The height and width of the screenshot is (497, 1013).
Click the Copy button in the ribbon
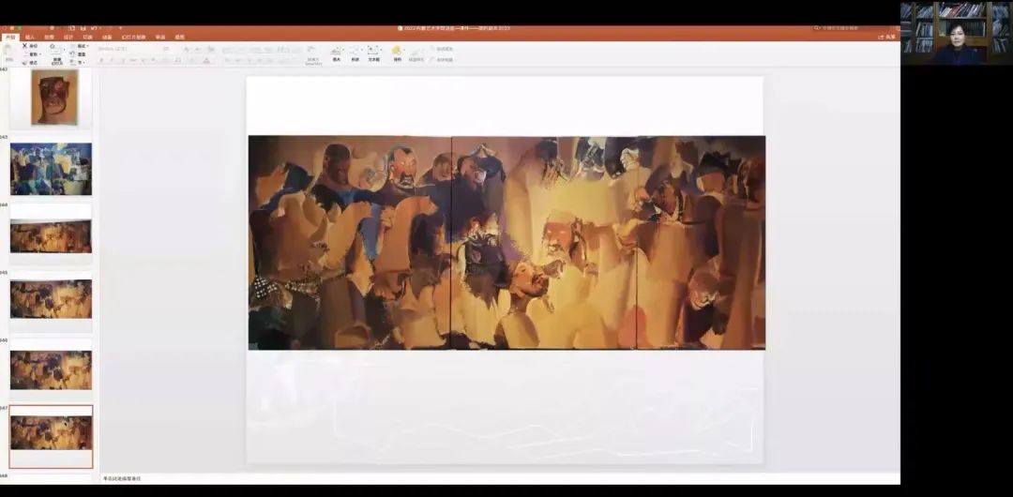[x=31, y=54]
